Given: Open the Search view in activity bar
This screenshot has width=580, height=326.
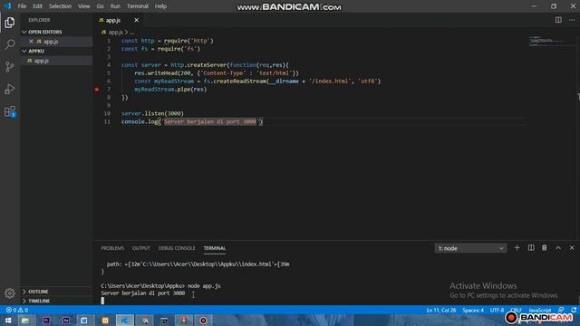Looking at the screenshot, I should pos(10,44).
